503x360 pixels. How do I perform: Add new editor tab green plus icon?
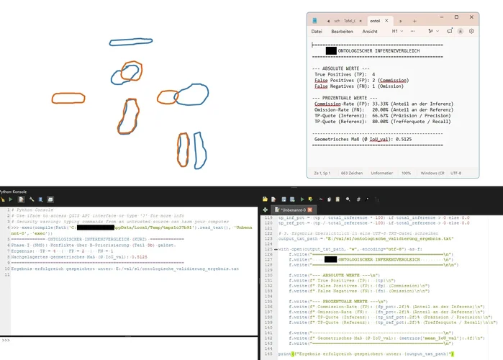pyautogui.click(x=266, y=210)
